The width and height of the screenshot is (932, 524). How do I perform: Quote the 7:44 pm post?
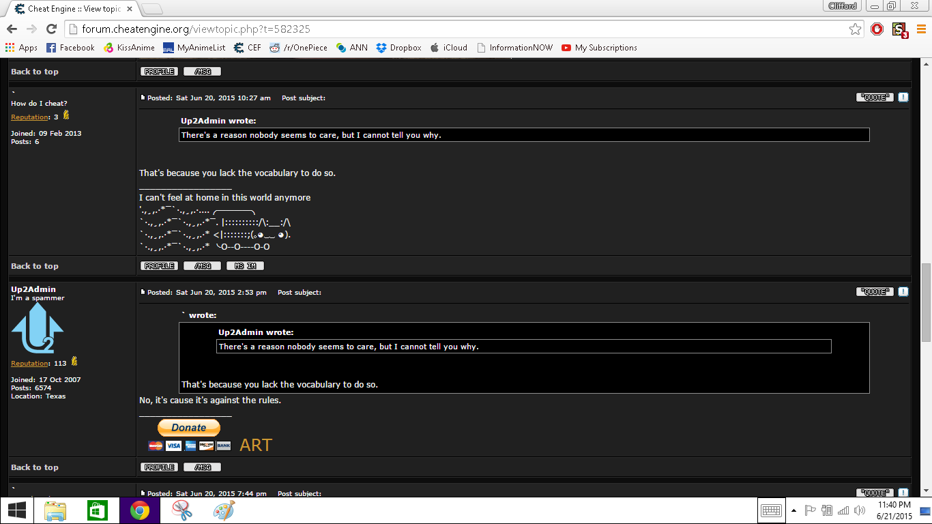click(875, 493)
